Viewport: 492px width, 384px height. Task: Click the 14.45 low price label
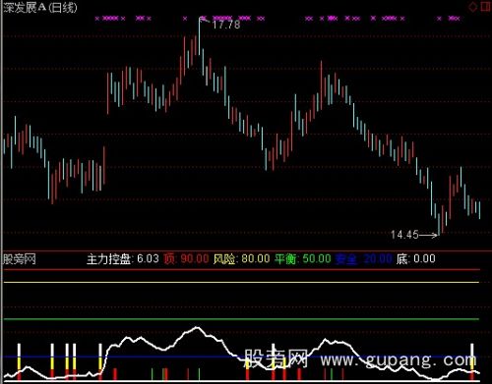pos(404,235)
